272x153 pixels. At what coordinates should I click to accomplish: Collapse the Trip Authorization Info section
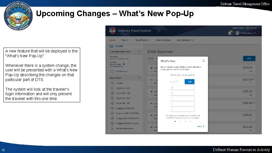click(x=139, y=52)
